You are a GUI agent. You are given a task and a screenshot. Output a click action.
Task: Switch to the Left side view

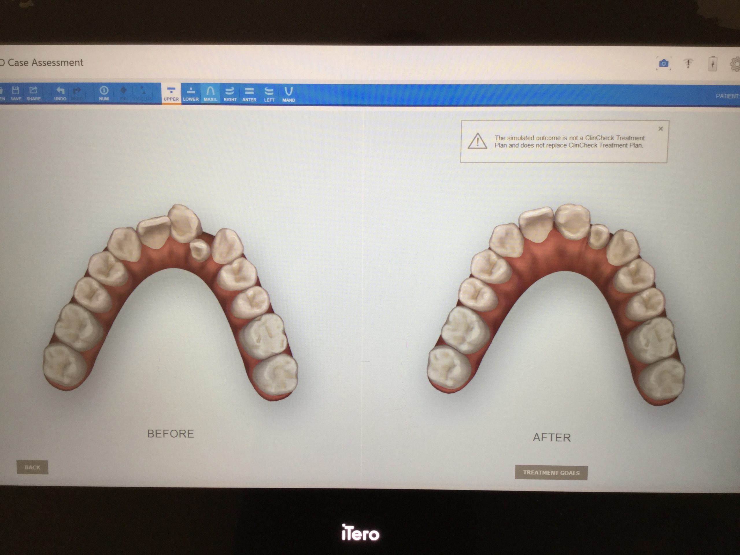[269, 94]
